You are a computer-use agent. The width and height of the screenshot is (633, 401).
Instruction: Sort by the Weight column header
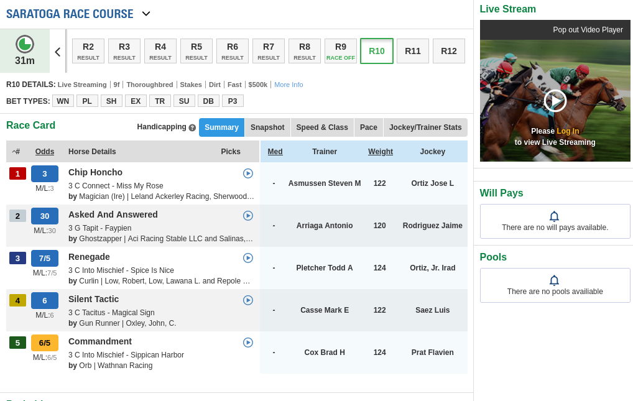(x=381, y=152)
